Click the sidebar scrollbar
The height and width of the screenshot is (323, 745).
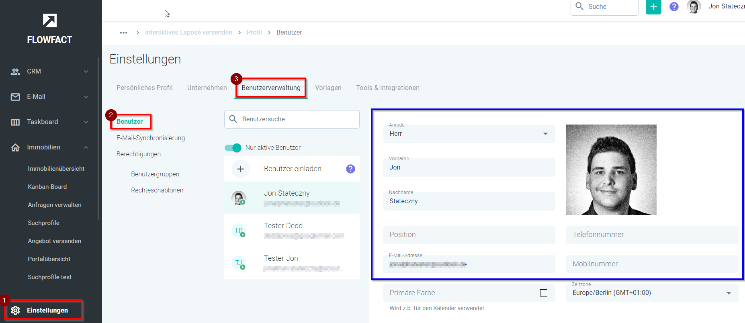[98, 138]
